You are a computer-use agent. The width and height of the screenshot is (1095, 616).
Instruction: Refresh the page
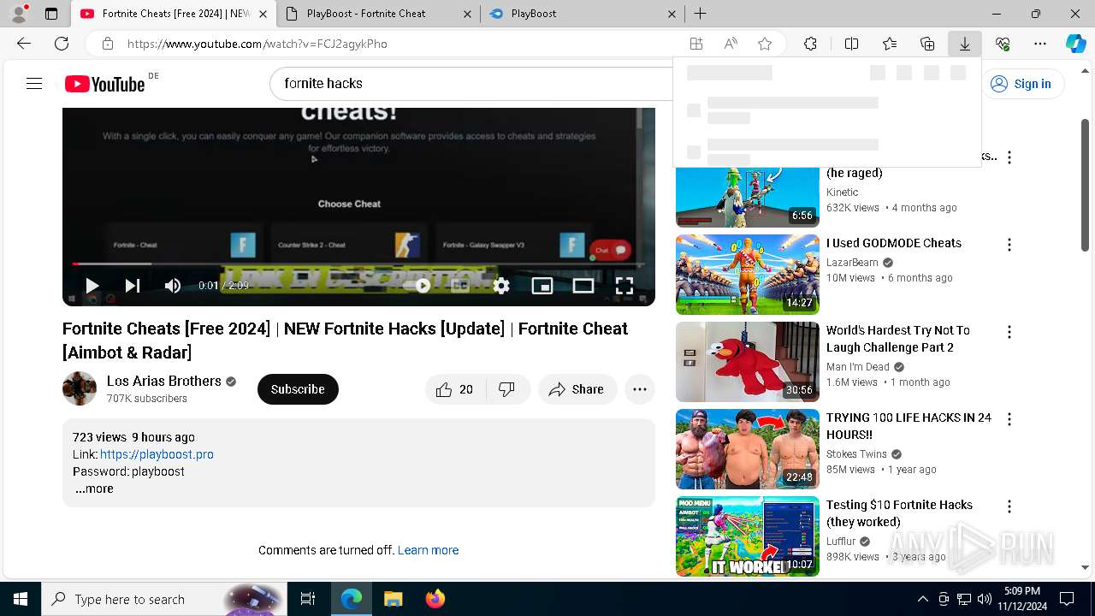tap(62, 44)
